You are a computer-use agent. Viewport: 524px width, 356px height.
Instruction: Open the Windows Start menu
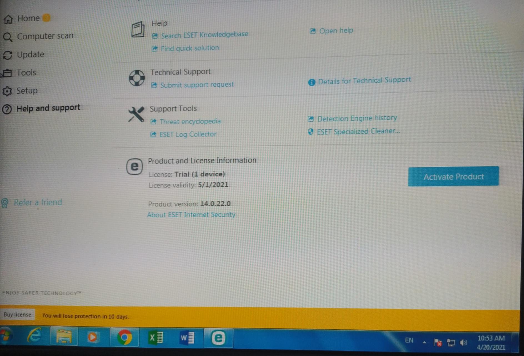(6, 336)
